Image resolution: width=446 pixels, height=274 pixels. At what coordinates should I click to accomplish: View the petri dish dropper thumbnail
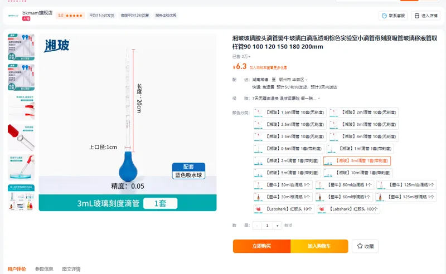21,168
